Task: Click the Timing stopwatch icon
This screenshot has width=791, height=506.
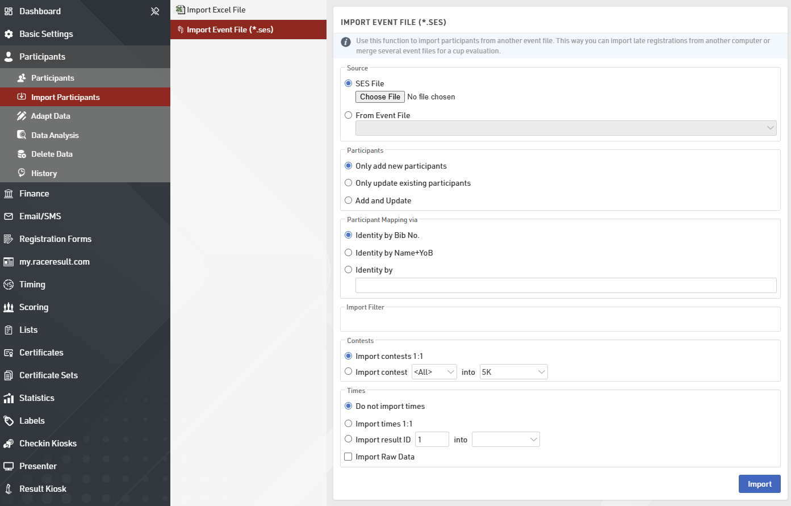Action: [9, 285]
